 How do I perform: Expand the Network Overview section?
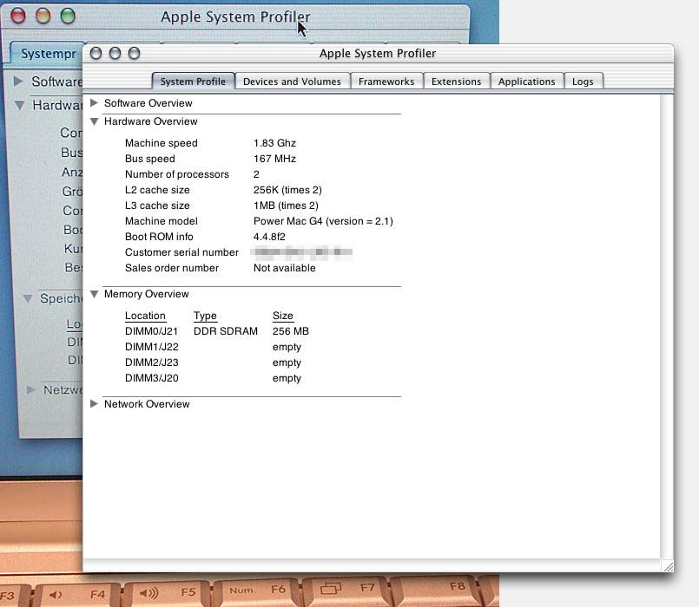(x=94, y=404)
